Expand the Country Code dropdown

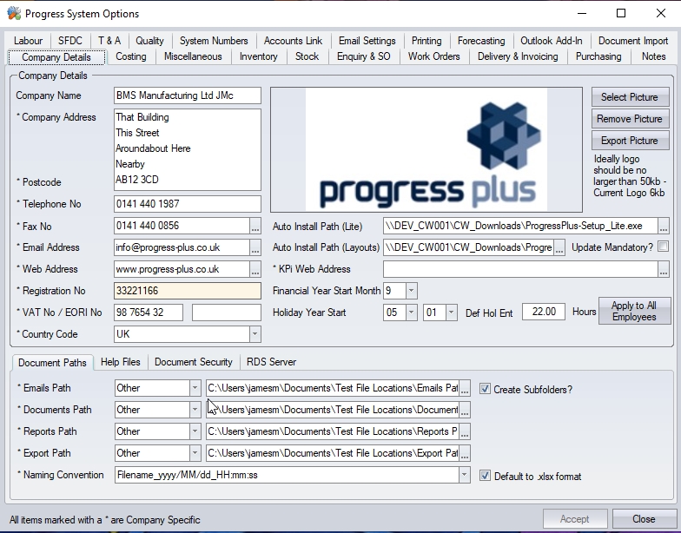255,334
